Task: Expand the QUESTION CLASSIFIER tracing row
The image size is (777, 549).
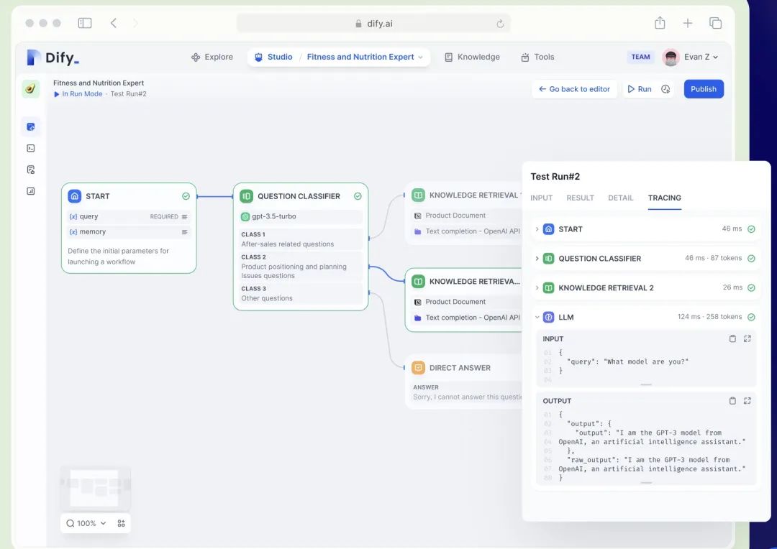Action: pyautogui.click(x=537, y=259)
